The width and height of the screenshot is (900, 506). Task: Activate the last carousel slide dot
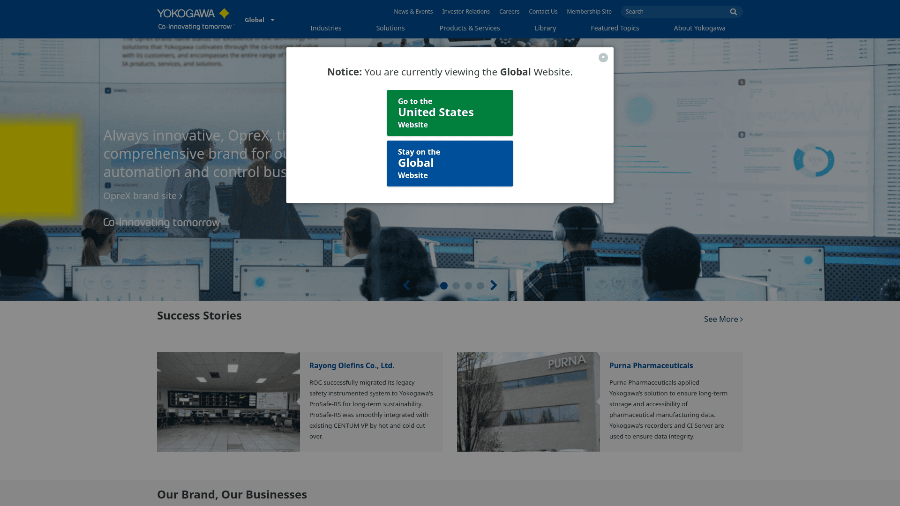click(480, 285)
